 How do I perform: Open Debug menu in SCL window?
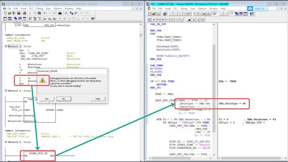click(x=184, y=9)
